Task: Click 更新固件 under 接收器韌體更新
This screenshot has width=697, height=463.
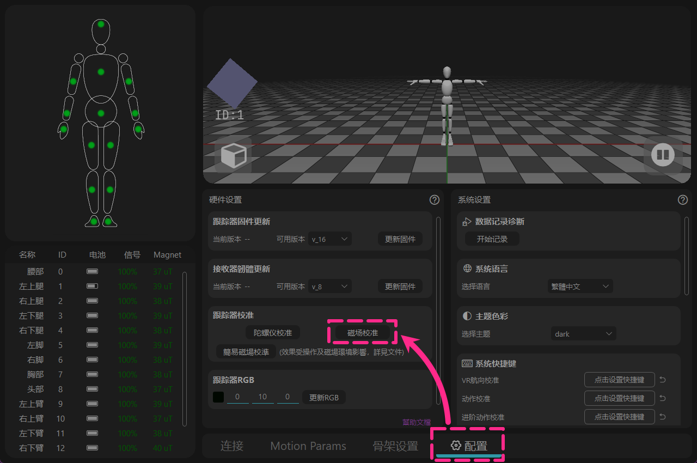Action: tap(400, 286)
